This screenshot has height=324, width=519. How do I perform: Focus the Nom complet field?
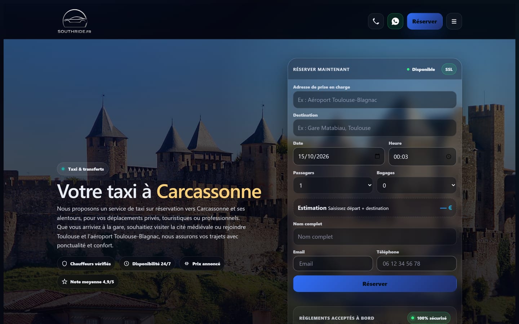tap(375, 237)
